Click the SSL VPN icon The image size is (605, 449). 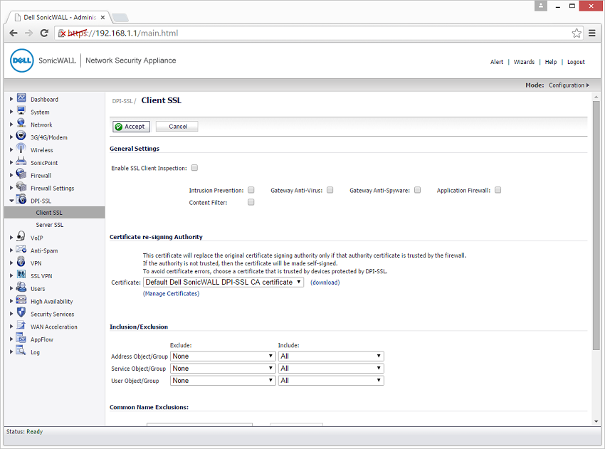21,275
